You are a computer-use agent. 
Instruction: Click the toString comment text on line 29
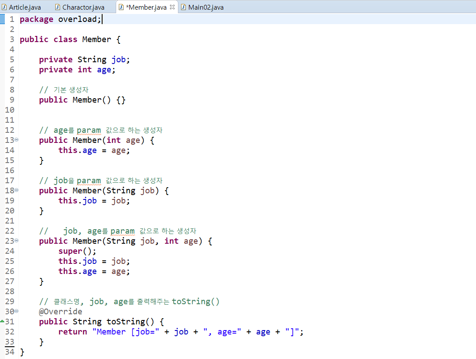[x=129, y=302]
